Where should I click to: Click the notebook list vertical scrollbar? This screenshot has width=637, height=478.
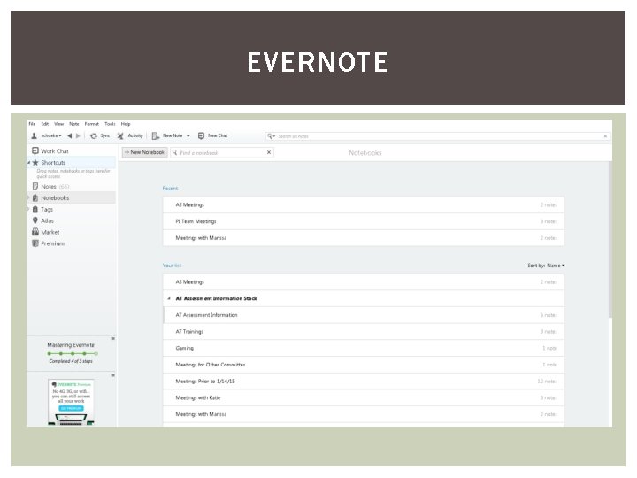point(610,240)
